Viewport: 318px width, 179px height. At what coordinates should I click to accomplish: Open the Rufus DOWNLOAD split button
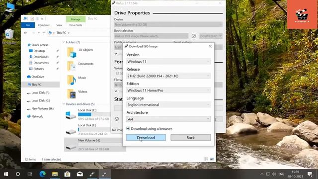click(x=211, y=36)
